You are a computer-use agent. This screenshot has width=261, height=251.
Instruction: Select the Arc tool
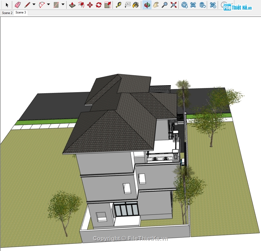41,5
